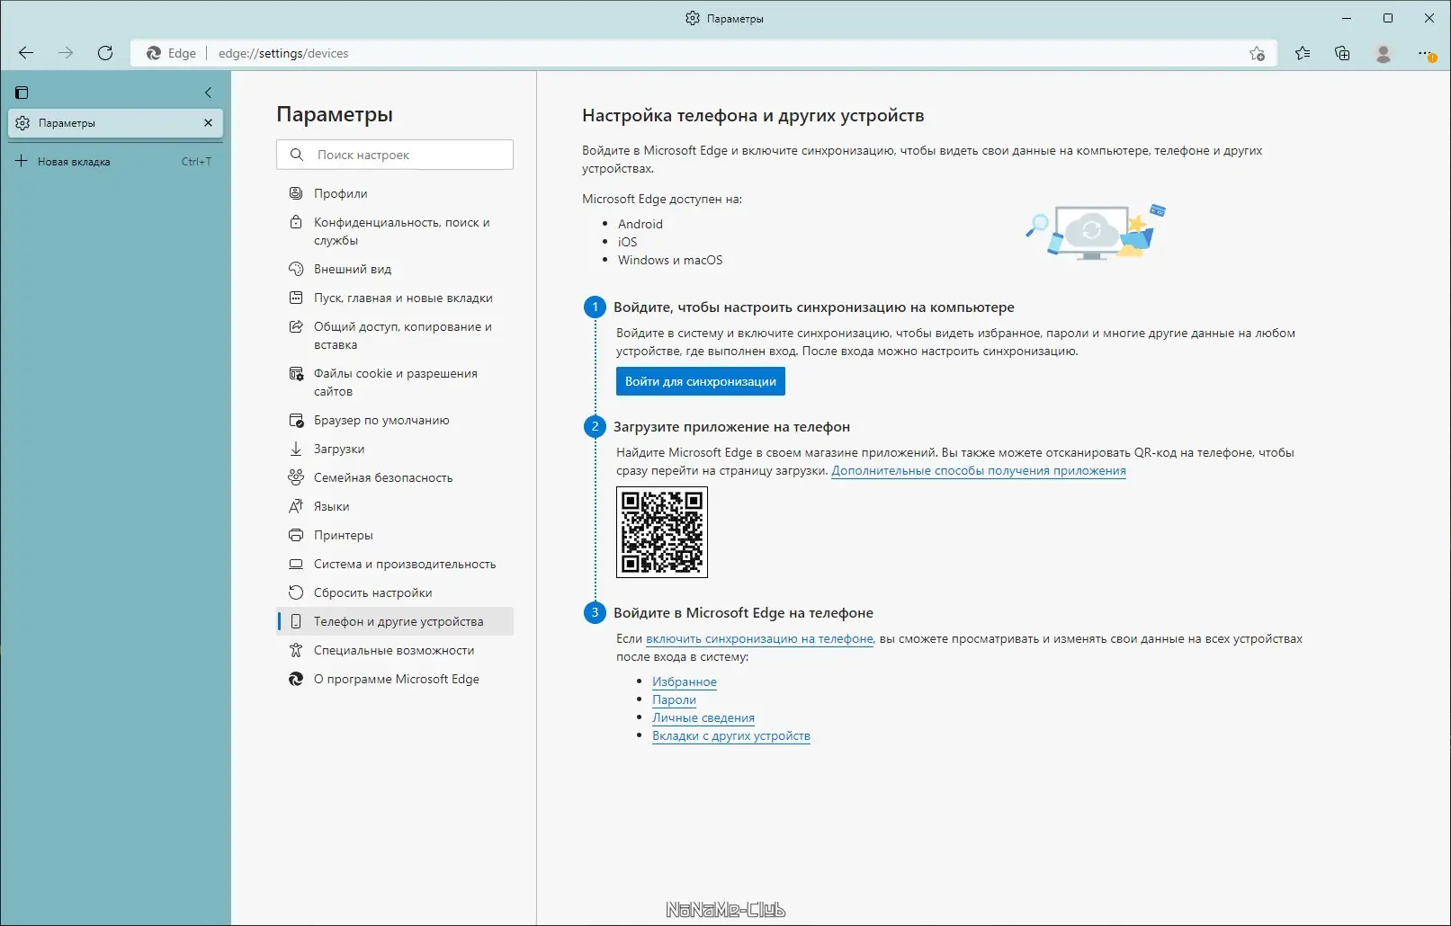Open the Личные сведения link
Screen dimensions: 1451x926
pos(703,717)
